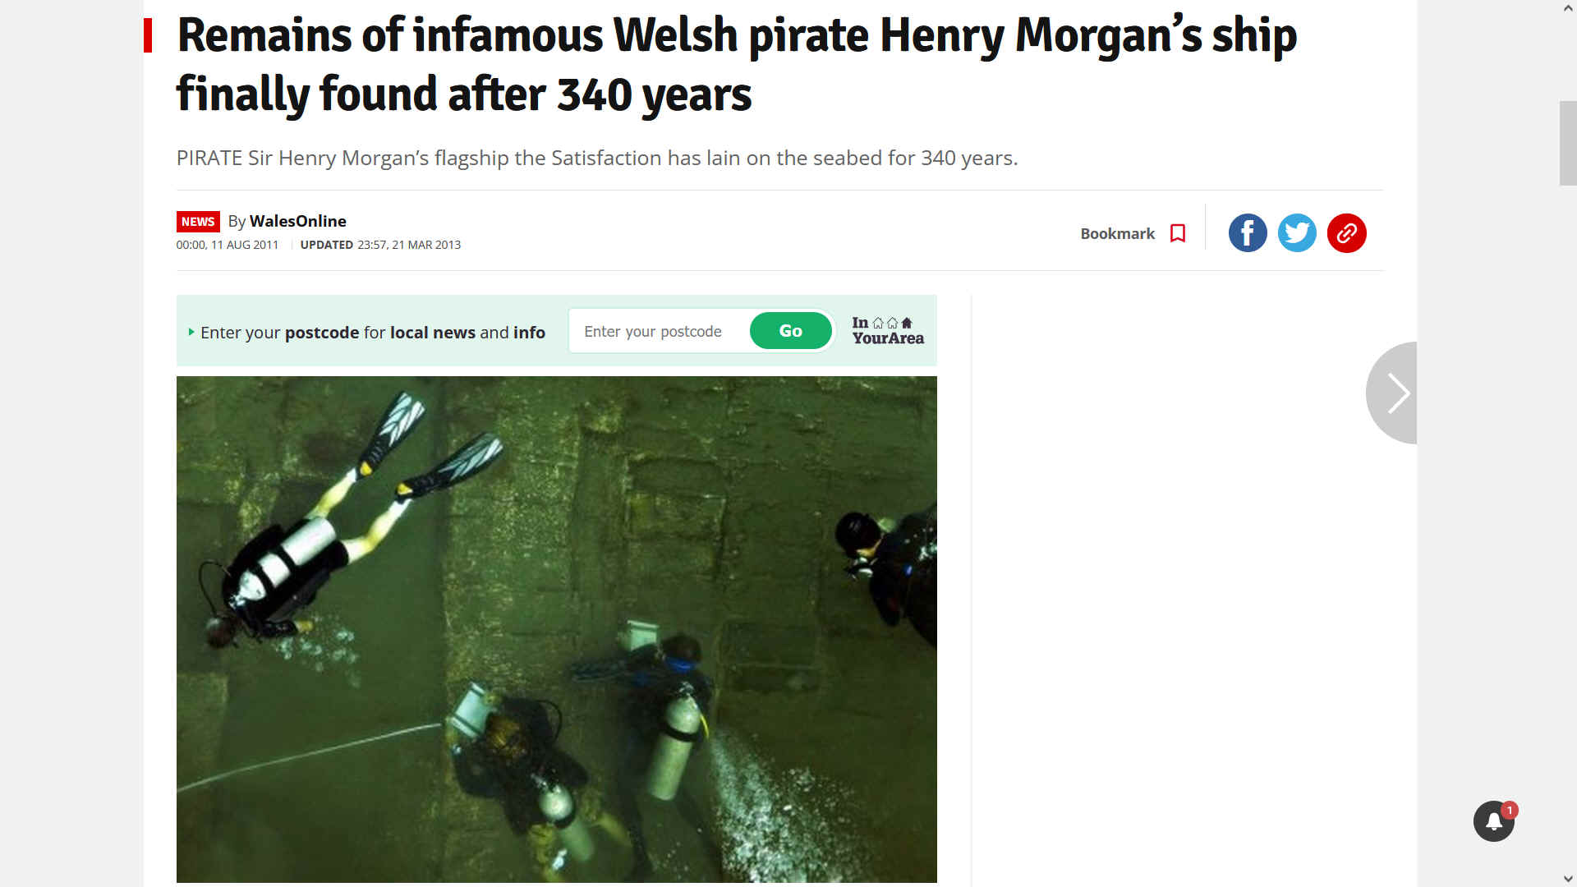Click the page scroll up arrow
1577x887 pixels.
[1568, 7]
